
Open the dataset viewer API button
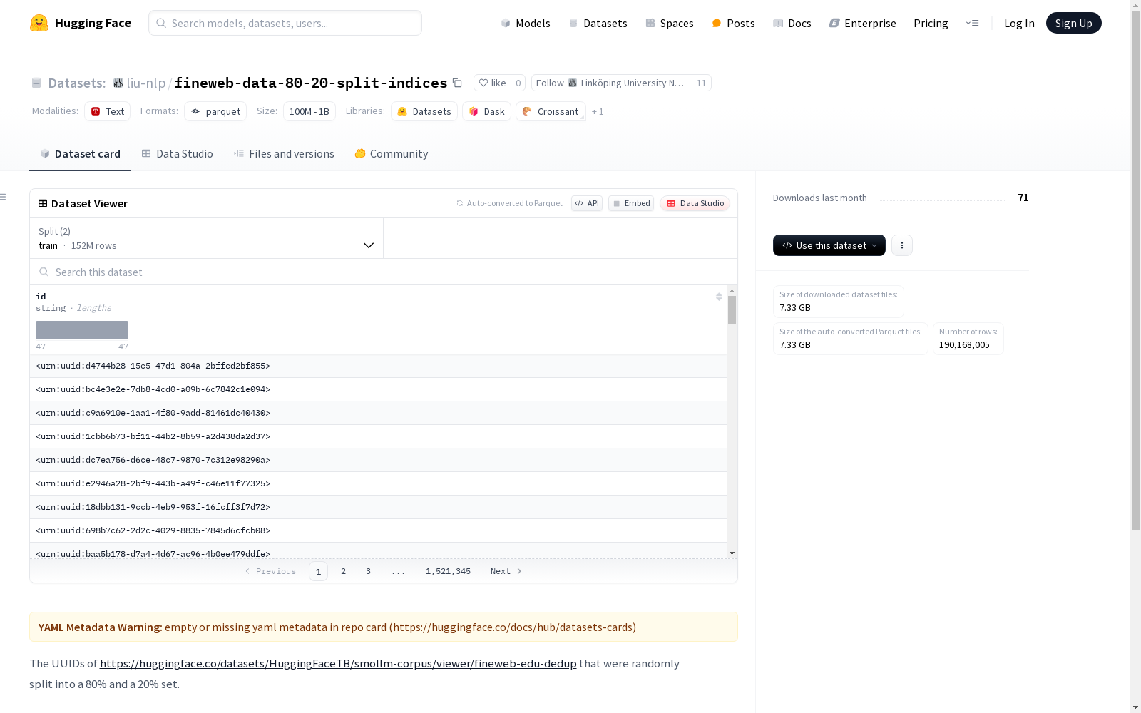[x=587, y=203]
